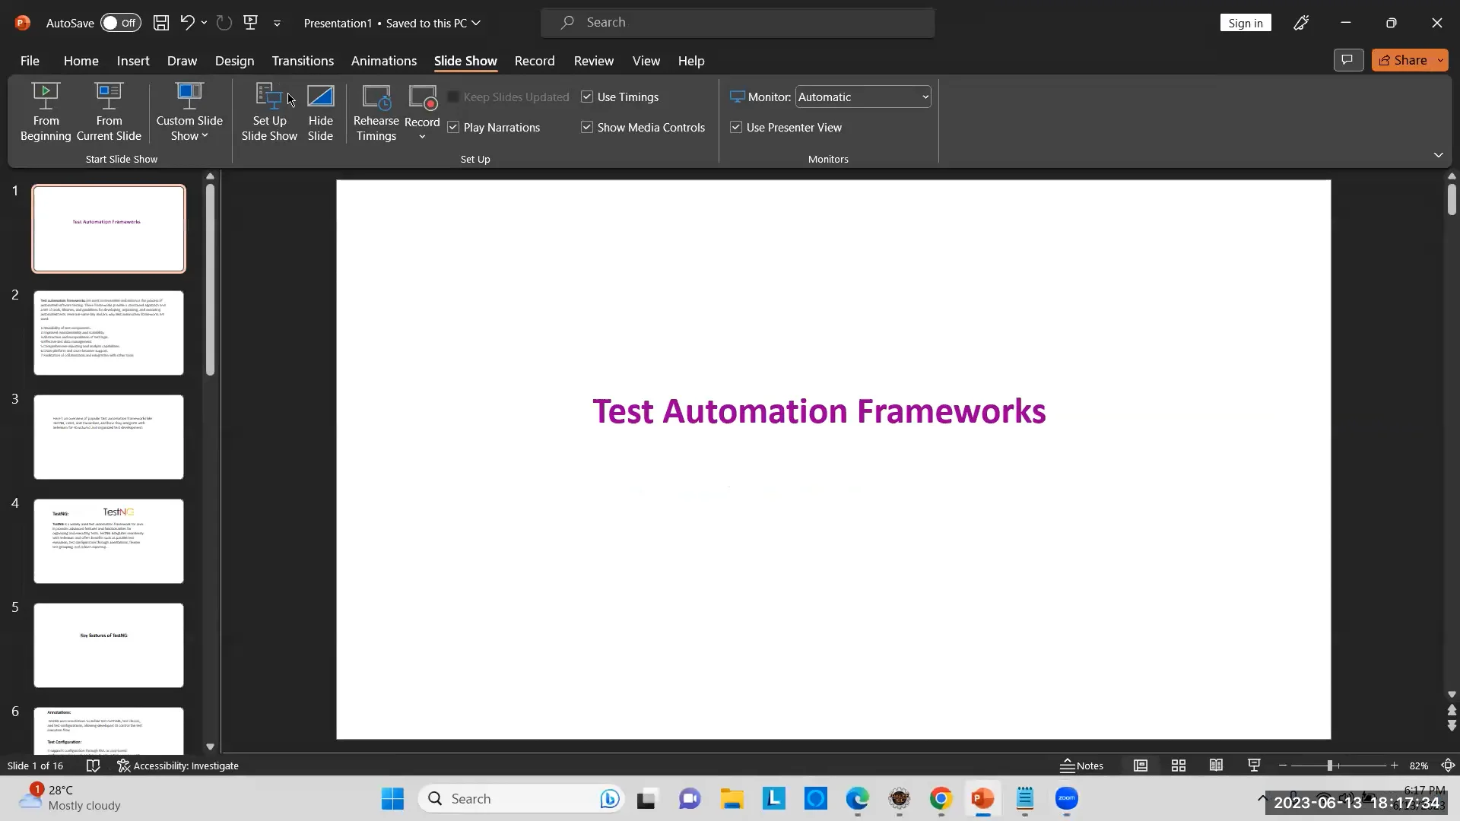Toggle AutoSave switch
The height and width of the screenshot is (821, 1460).
pos(121,23)
